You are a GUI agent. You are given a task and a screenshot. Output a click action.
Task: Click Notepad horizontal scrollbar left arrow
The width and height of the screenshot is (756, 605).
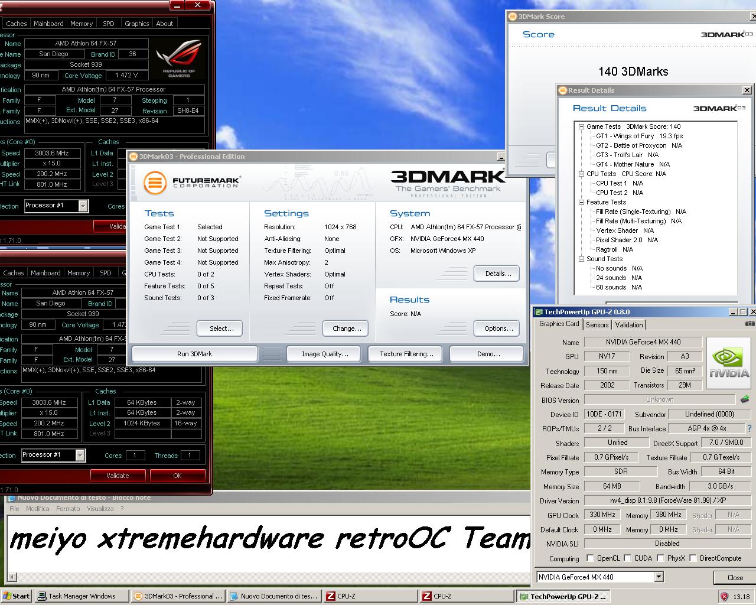coord(11,578)
